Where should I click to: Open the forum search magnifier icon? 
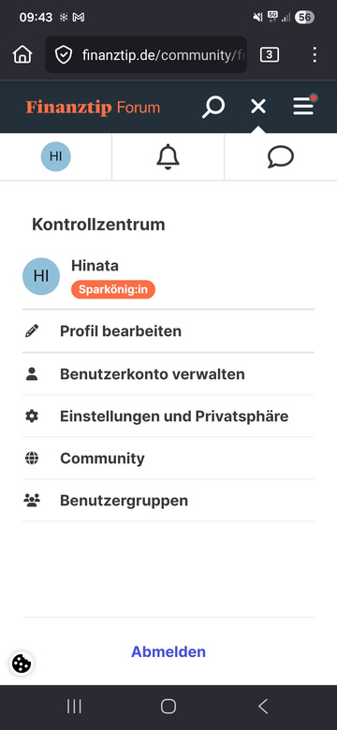tap(213, 107)
